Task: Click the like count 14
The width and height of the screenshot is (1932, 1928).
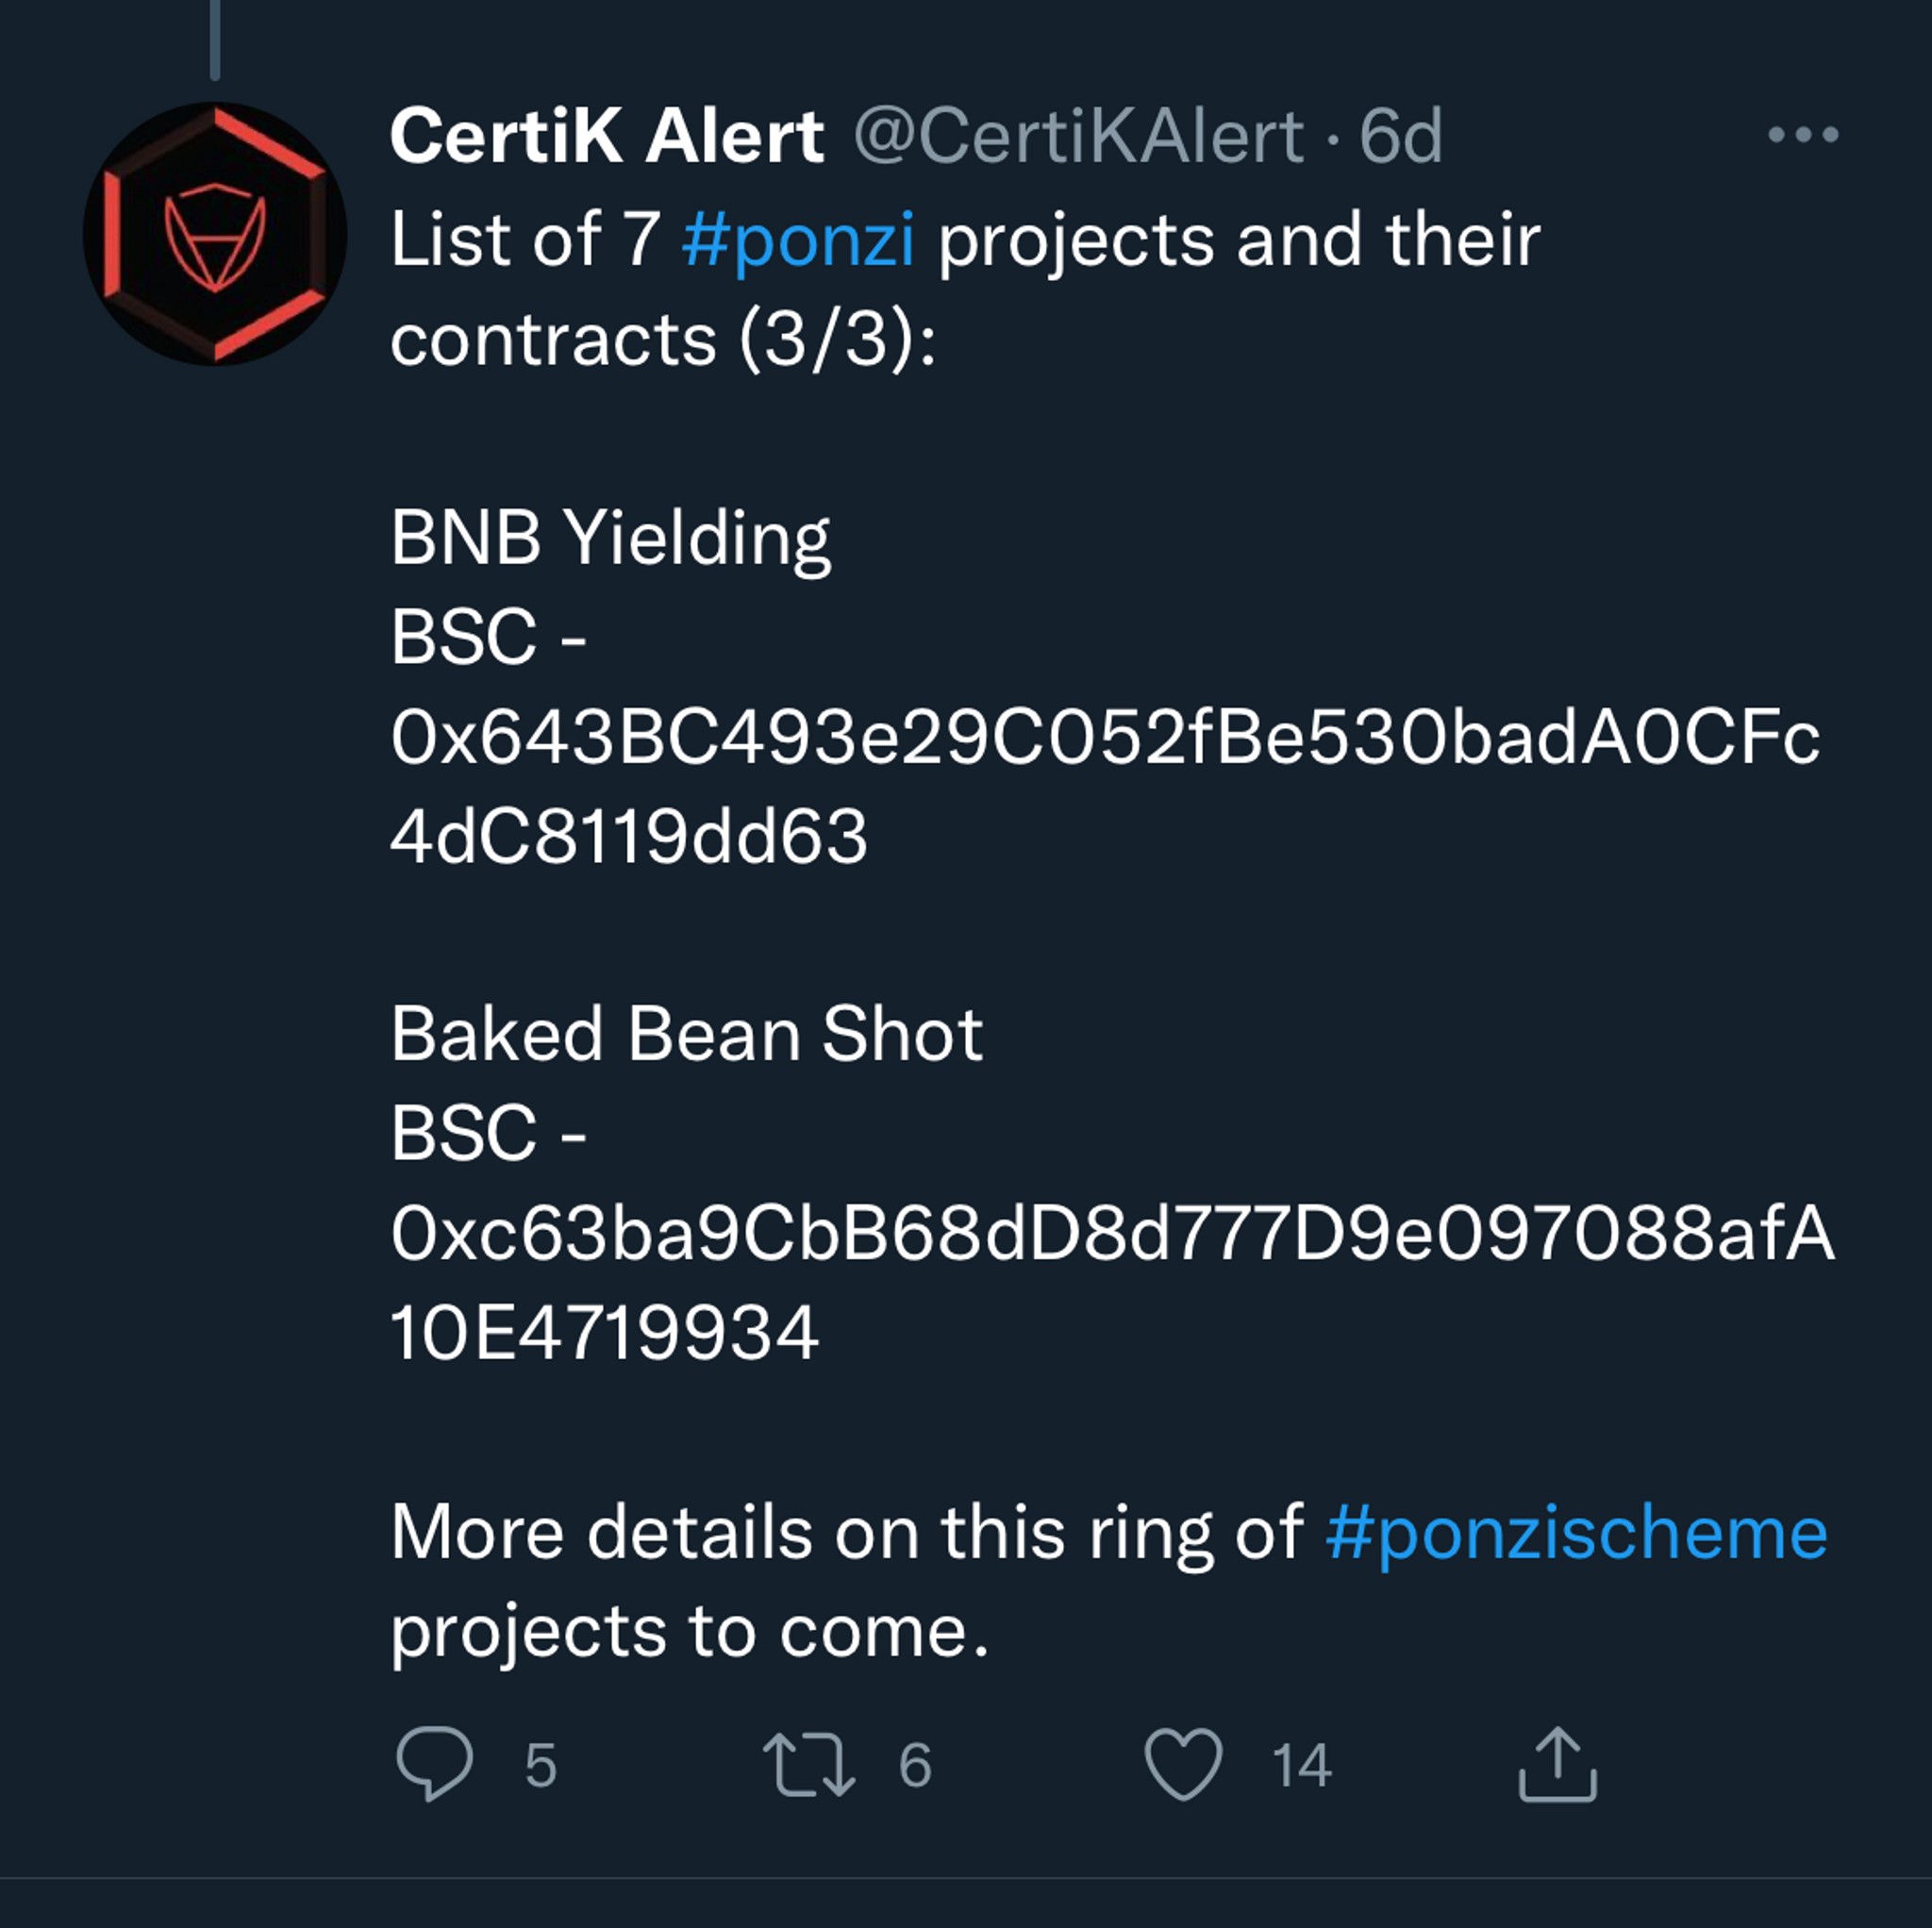Action: 1301,1766
